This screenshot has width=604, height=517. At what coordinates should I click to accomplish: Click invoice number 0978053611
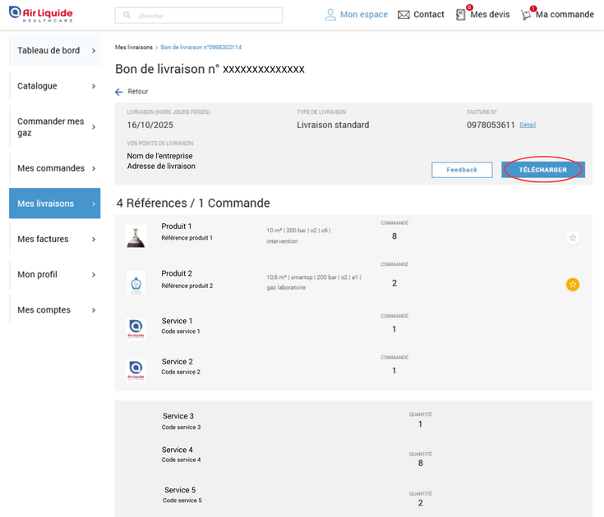coord(491,125)
